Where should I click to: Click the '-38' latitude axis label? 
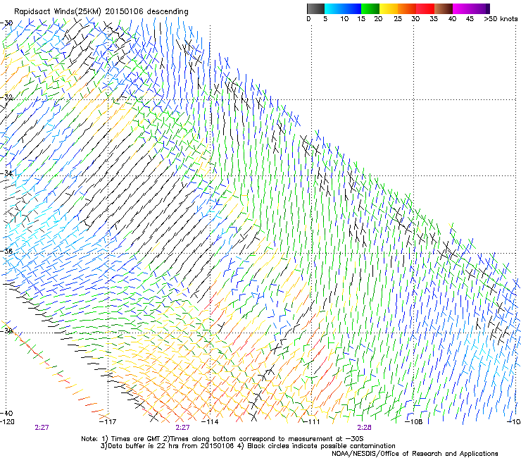click(6, 330)
